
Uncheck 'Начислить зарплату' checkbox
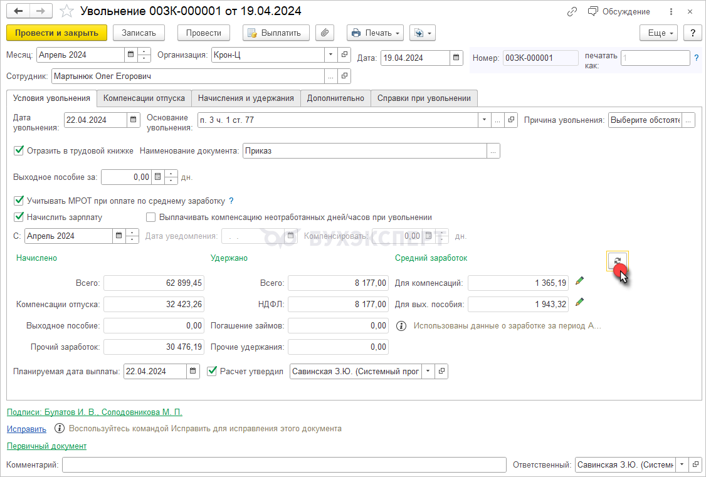coord(18,217)
